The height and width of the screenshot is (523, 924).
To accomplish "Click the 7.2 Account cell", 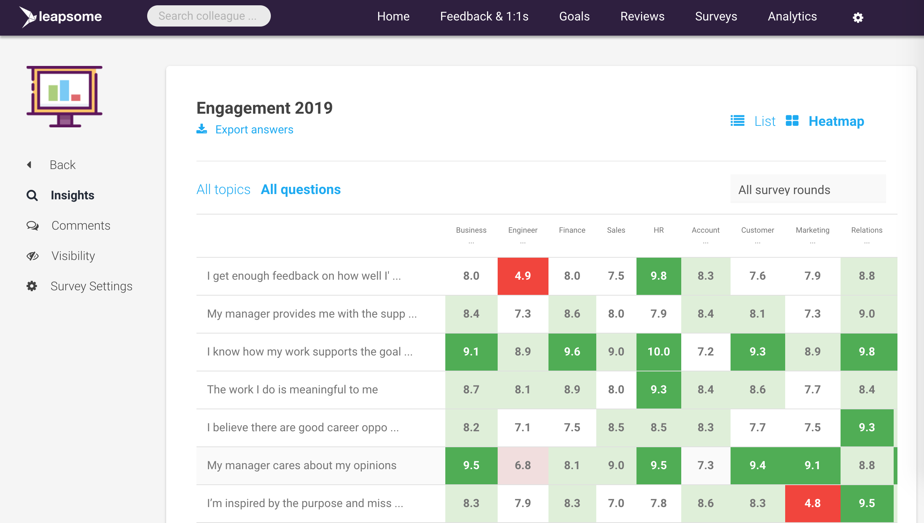I will (x=706, y=352).
